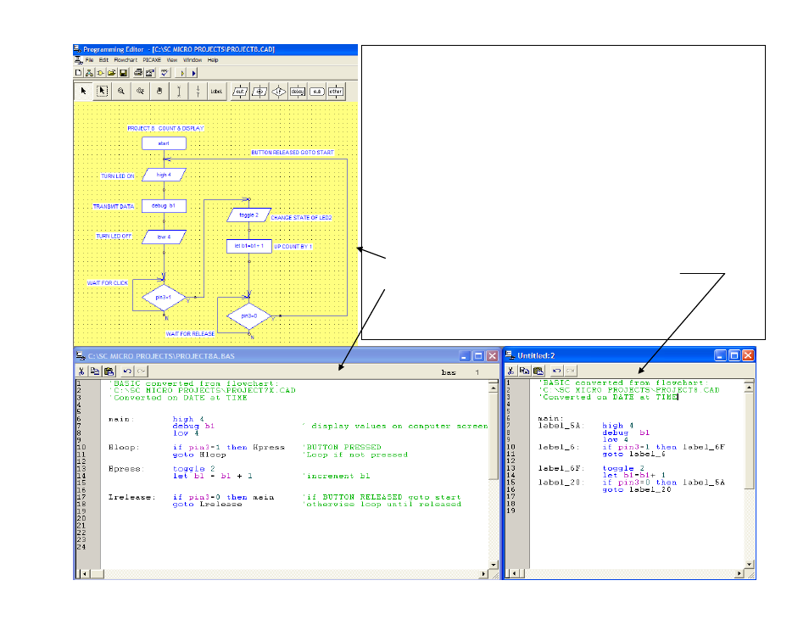Open the Flowchart menu

click(x=126, y=60)
